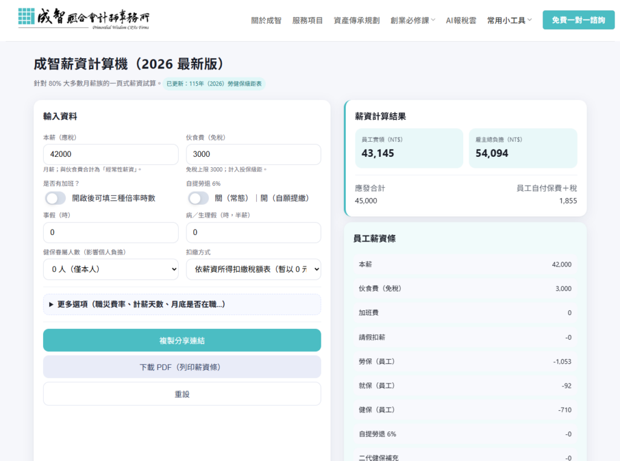Screen dimensions: 620x461
Task: Toggle the 是否有加班 overtime switch
Action: coord(56,198)
